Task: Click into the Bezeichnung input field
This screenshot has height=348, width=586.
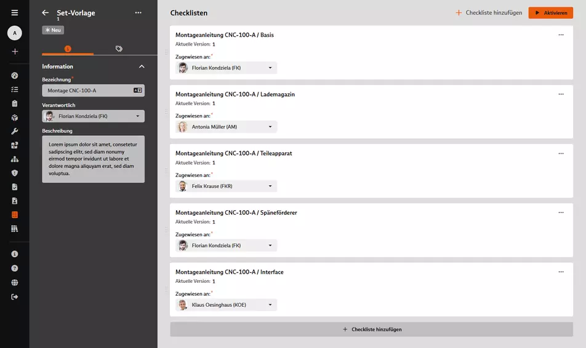Action: click(94, 90)
